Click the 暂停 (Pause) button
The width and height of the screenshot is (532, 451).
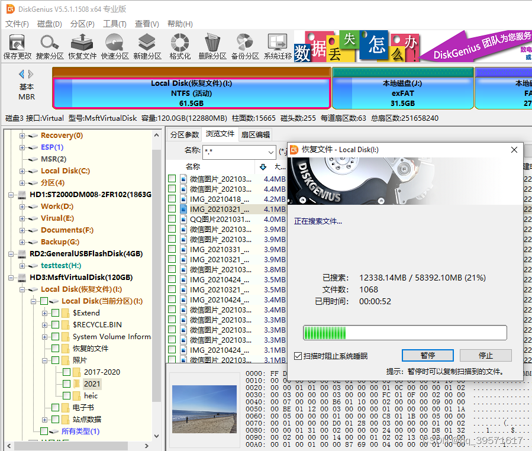point(427,355)
